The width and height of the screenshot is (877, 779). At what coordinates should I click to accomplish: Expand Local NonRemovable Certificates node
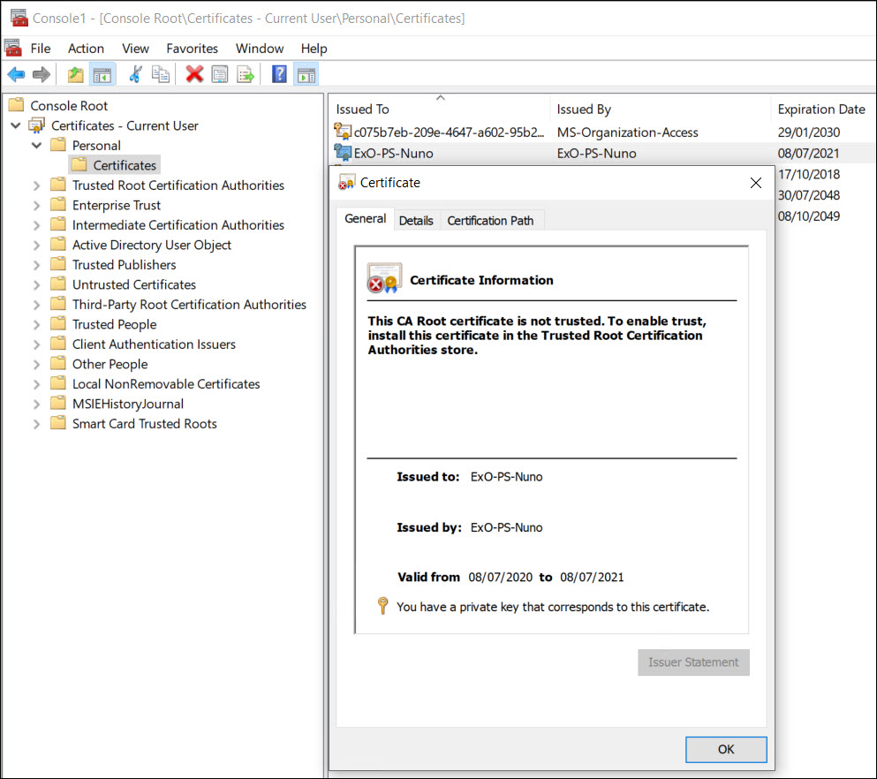(x=37, y=383)
